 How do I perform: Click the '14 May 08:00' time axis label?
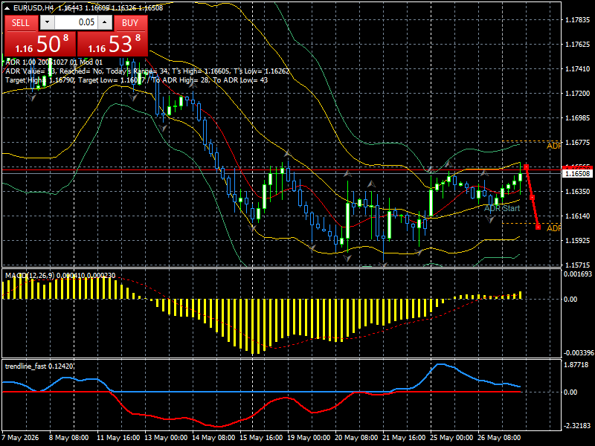tap(213, 438)
